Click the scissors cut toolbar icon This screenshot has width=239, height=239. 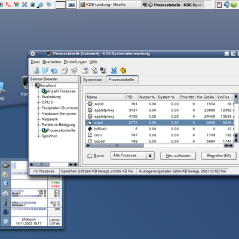click(94, 71)
